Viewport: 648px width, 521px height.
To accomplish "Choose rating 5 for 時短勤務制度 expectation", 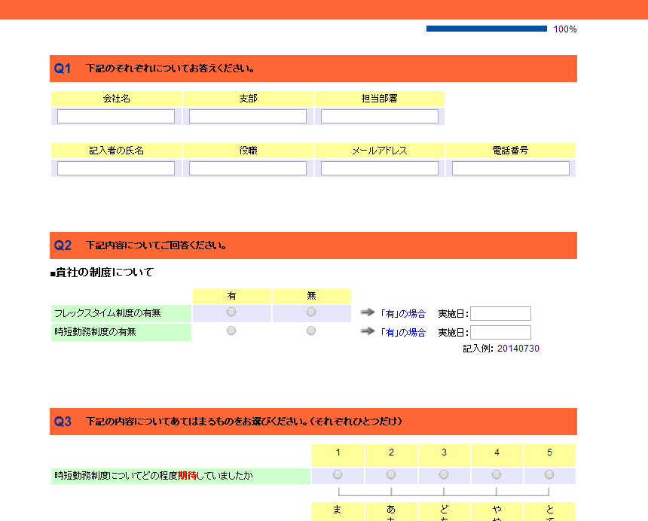I will point(549,474).
